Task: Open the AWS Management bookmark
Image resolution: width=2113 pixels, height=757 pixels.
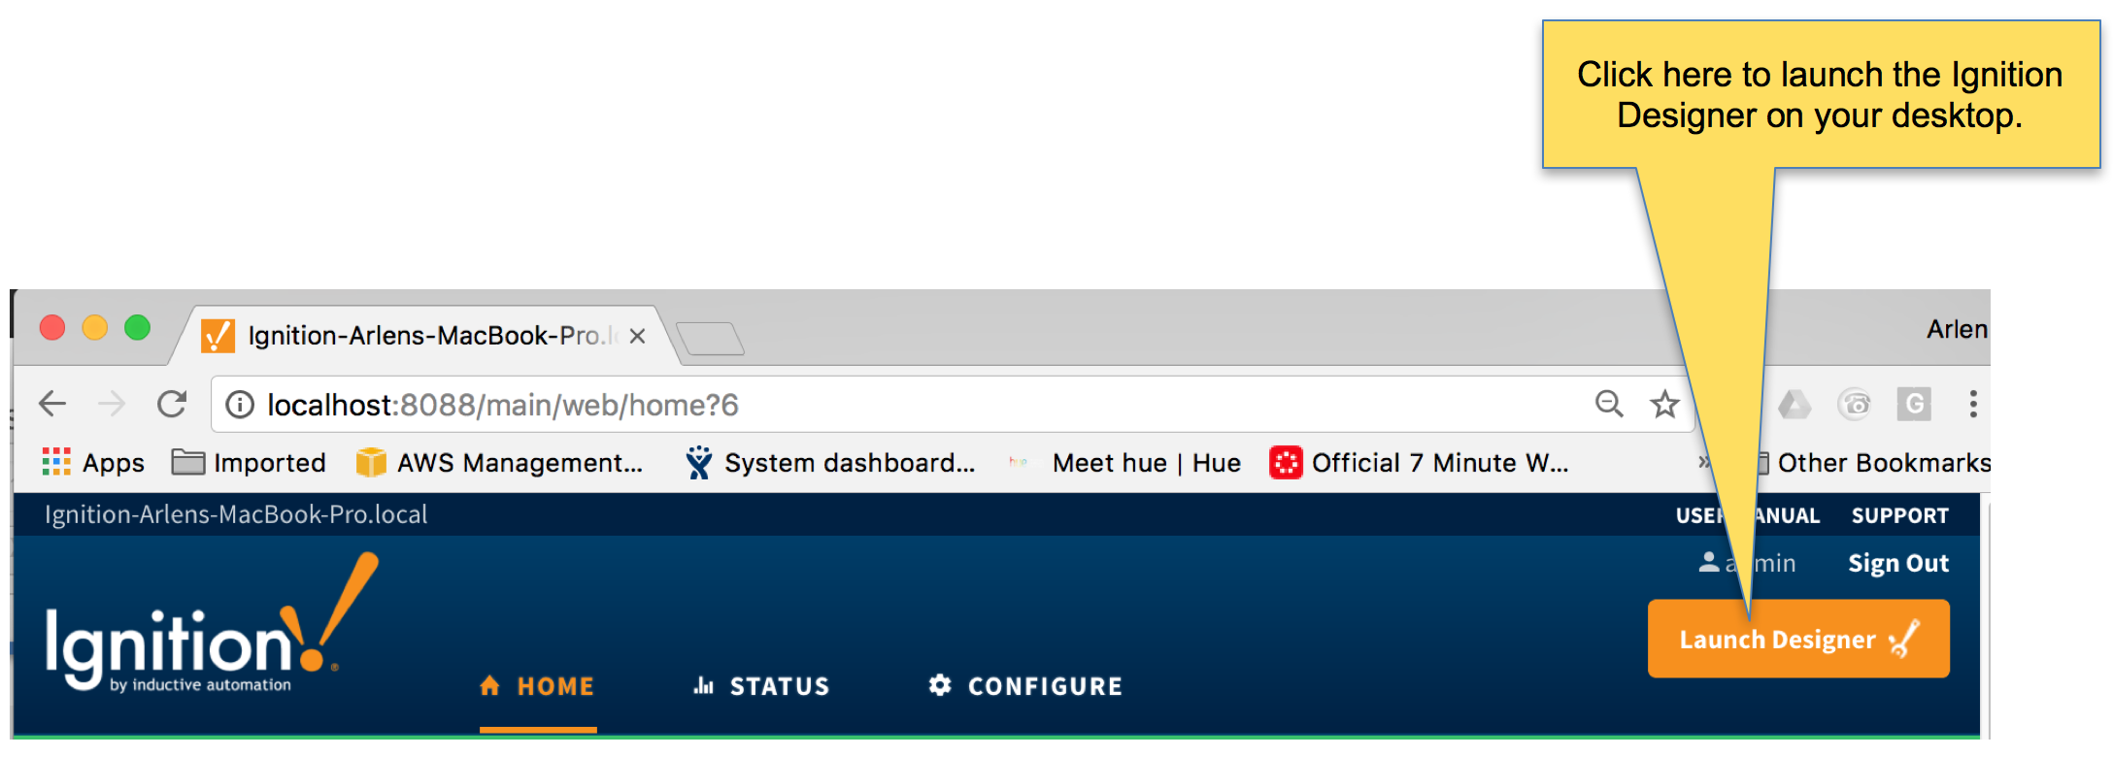Action: (x=499, y=463)
